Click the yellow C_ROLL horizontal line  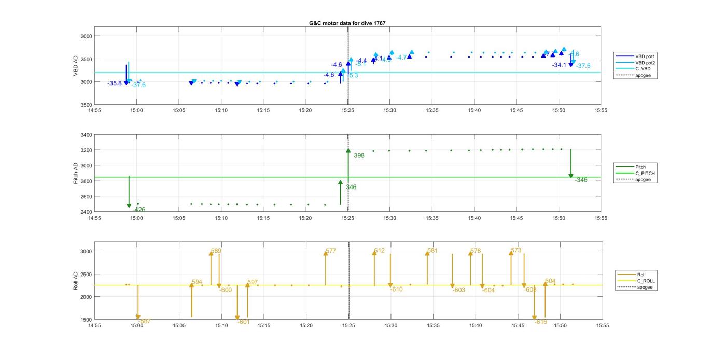coord(347,285)
